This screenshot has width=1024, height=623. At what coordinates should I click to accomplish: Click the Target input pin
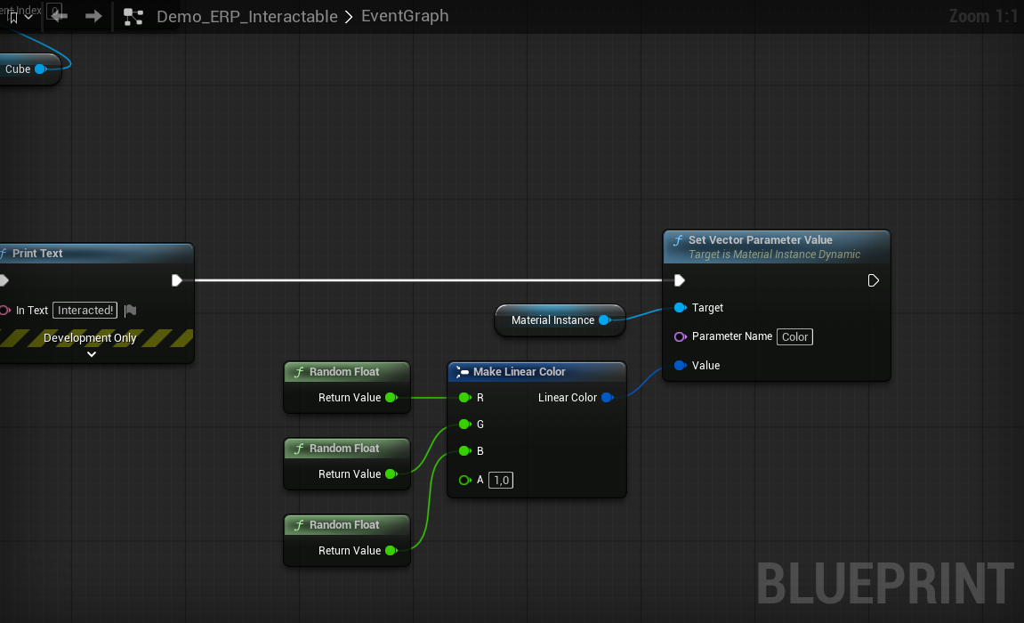[680, 308]
